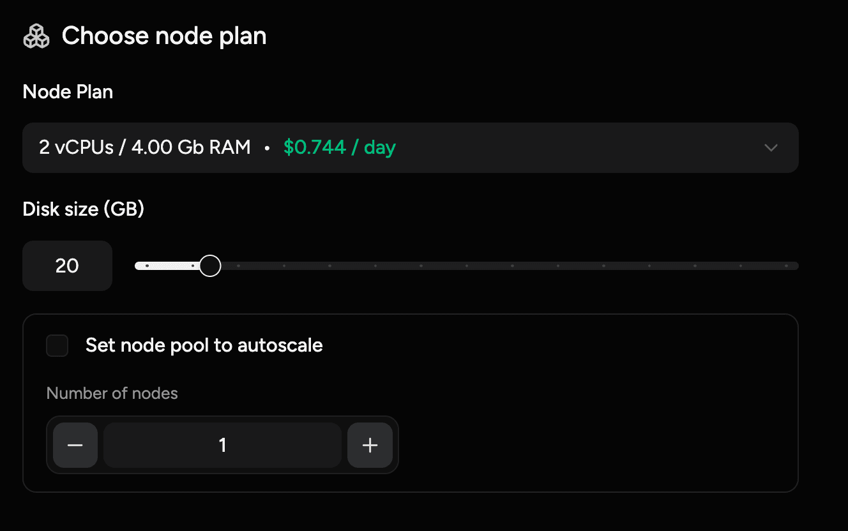848x531 pixels.
Task: Set disk size using the slider track
Action: pos(466,265)
